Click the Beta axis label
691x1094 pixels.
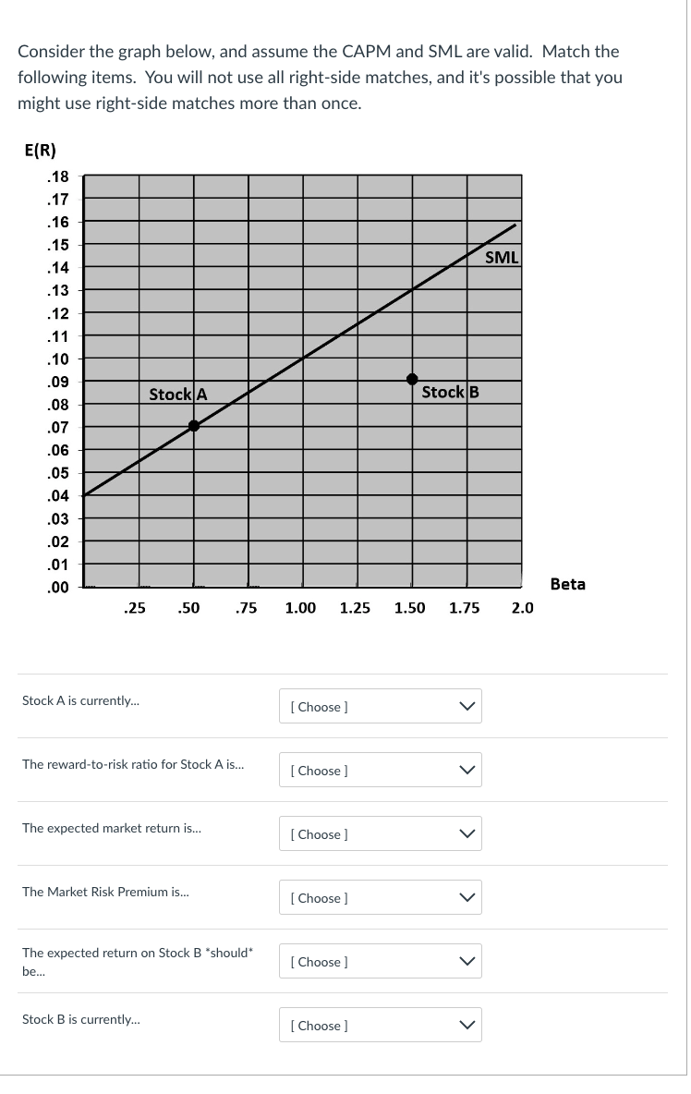(567, 583)
